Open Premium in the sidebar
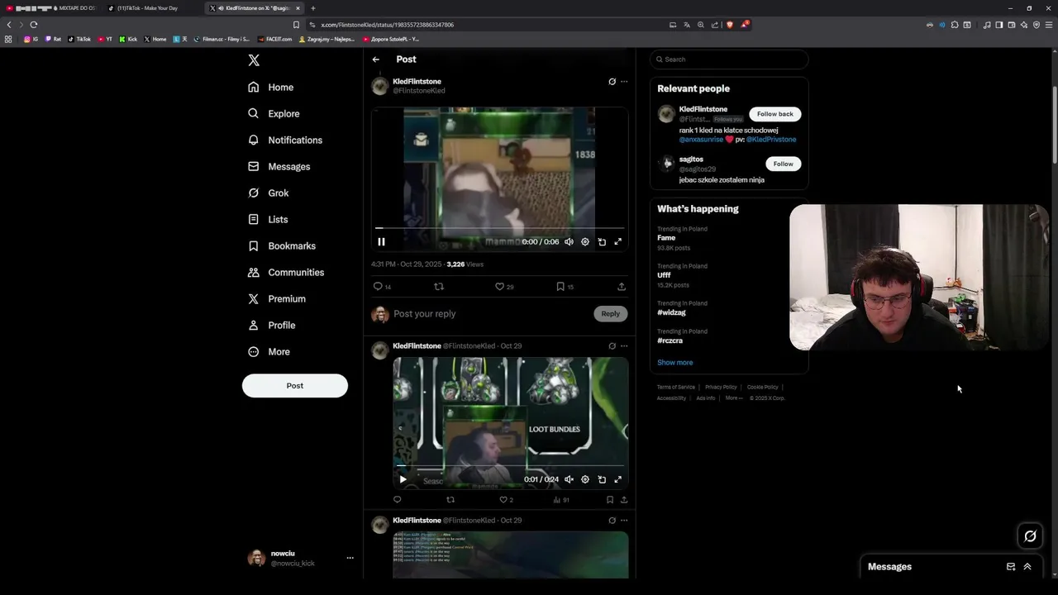The height and width of the screenshot is (595, 1058). coord(277,298)
